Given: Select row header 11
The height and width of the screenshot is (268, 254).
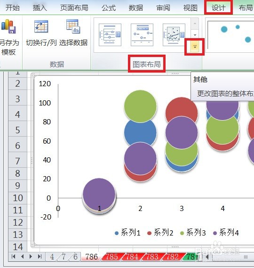Looking at the screenshot, I should click(x=17, y=210).
